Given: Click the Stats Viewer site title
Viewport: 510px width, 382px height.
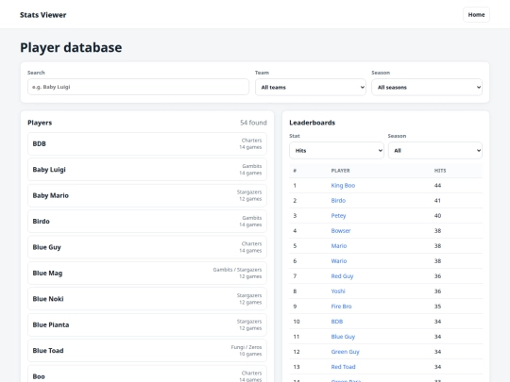Looking at the screenshot, I should (42, 15).
